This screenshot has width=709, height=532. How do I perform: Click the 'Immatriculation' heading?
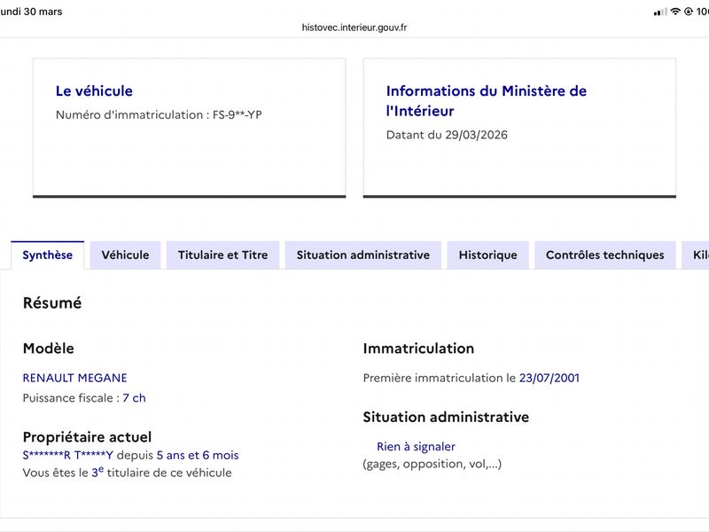click(x=418, y=348)
